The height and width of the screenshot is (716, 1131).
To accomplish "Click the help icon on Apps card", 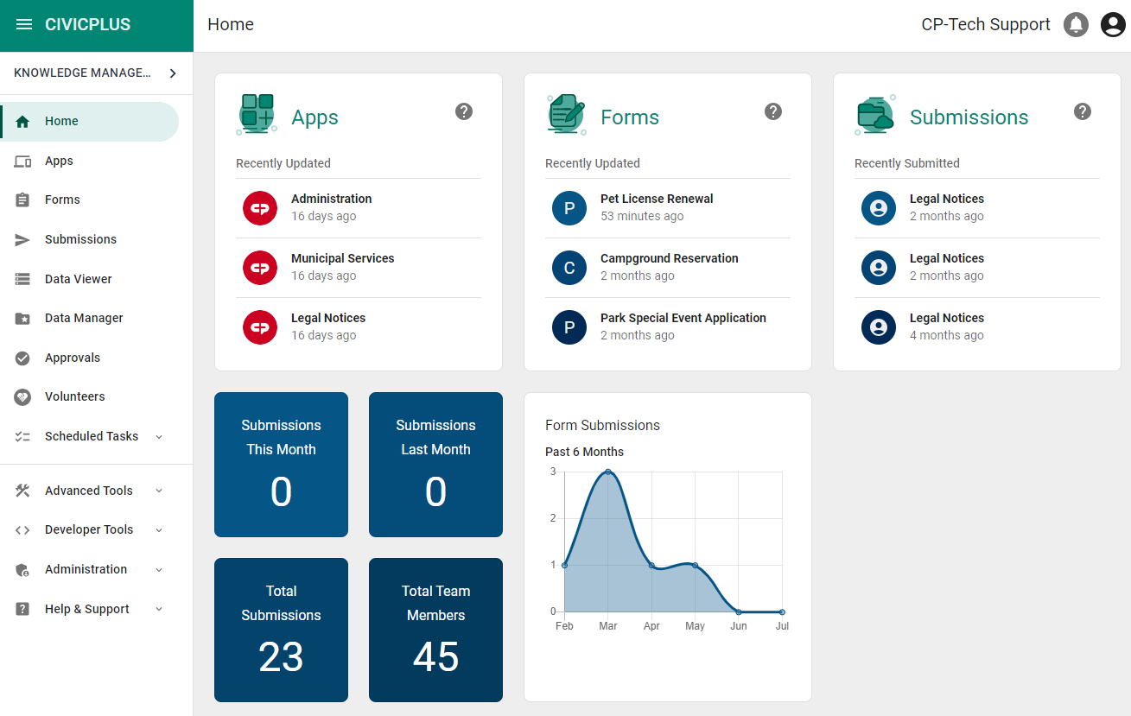I will point(464,111).
